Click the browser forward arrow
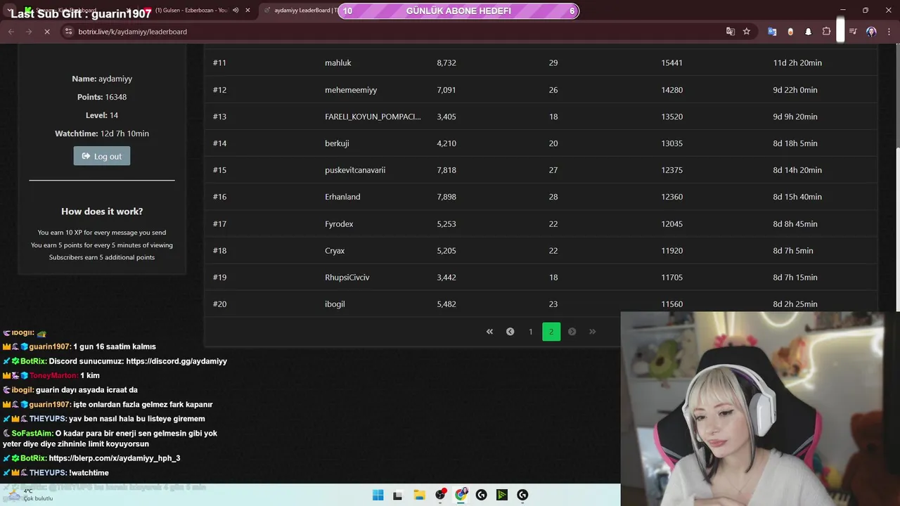900x506 pixels. point(29,32)
